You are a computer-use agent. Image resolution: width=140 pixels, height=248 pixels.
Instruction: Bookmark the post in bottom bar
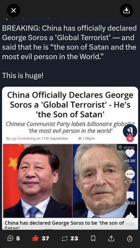93,238
